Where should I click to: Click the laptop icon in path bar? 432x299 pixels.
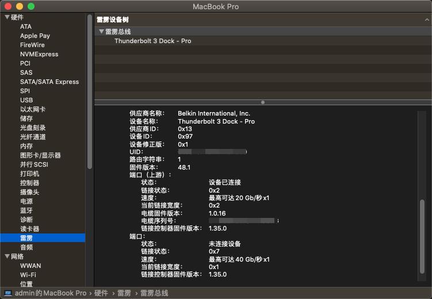coord(8,293)
